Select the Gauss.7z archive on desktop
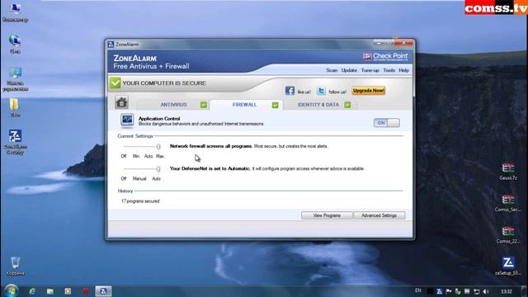 click(508, 172)
